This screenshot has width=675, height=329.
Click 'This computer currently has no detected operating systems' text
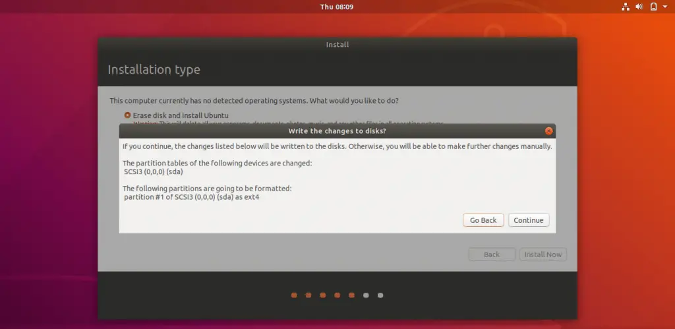pos(254,101)
